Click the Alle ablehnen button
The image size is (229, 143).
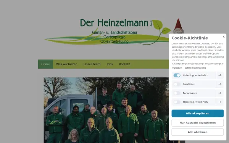pyautogui.click(x=197, y=132)
